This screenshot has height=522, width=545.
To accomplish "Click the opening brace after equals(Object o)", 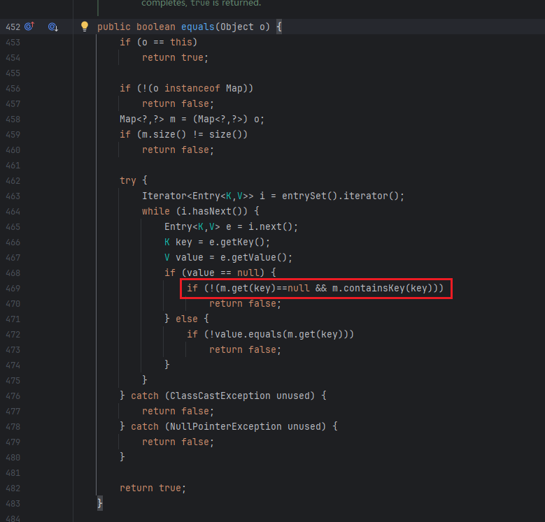I will (x=278, y=27).
